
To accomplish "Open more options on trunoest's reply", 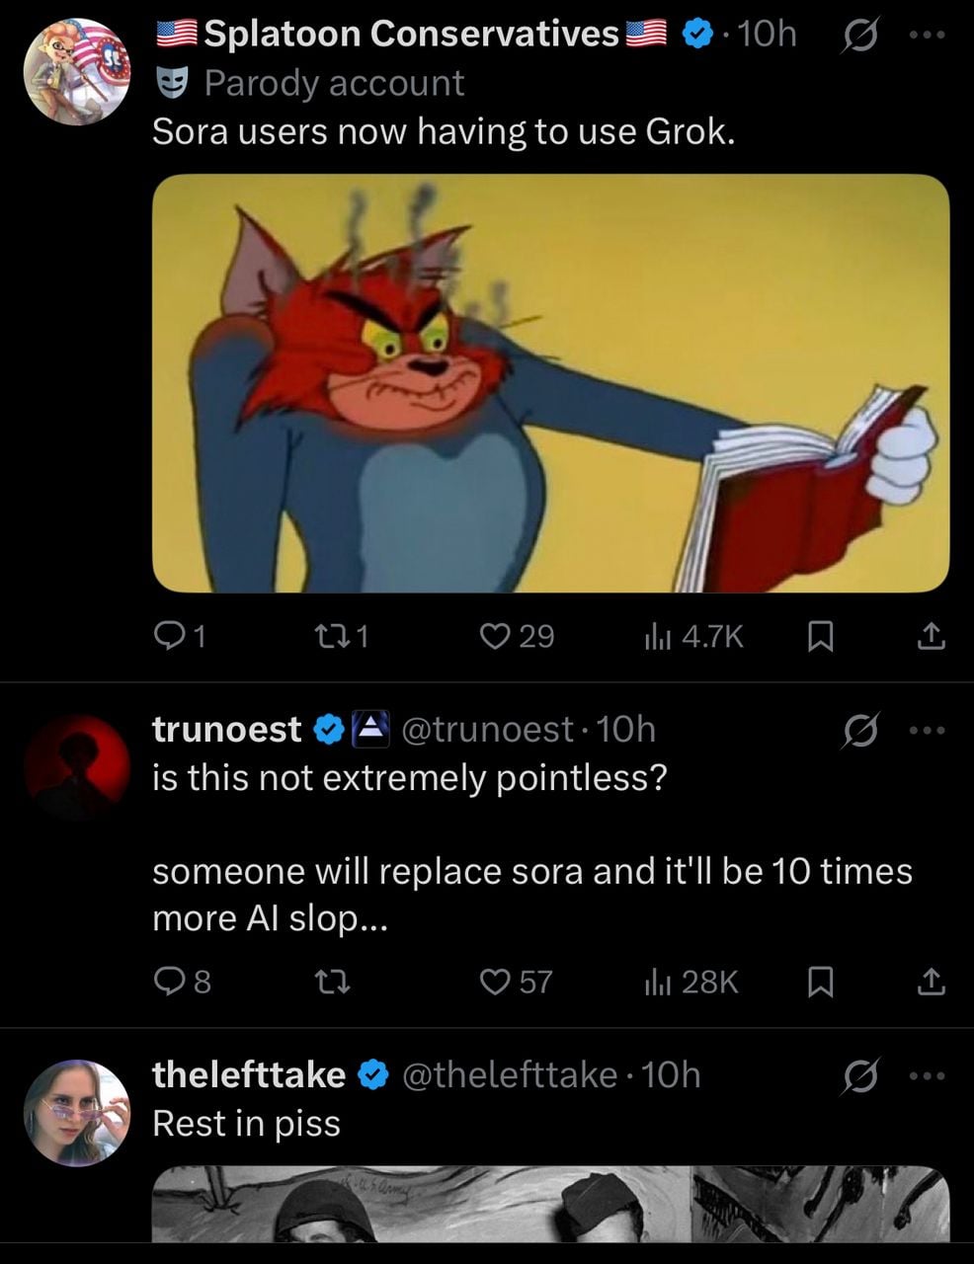I will click(x=928, y=731).
